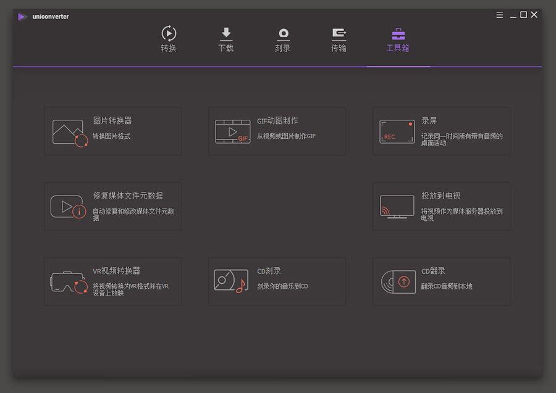Click the VR视频转换器 title label

(116, 271)
